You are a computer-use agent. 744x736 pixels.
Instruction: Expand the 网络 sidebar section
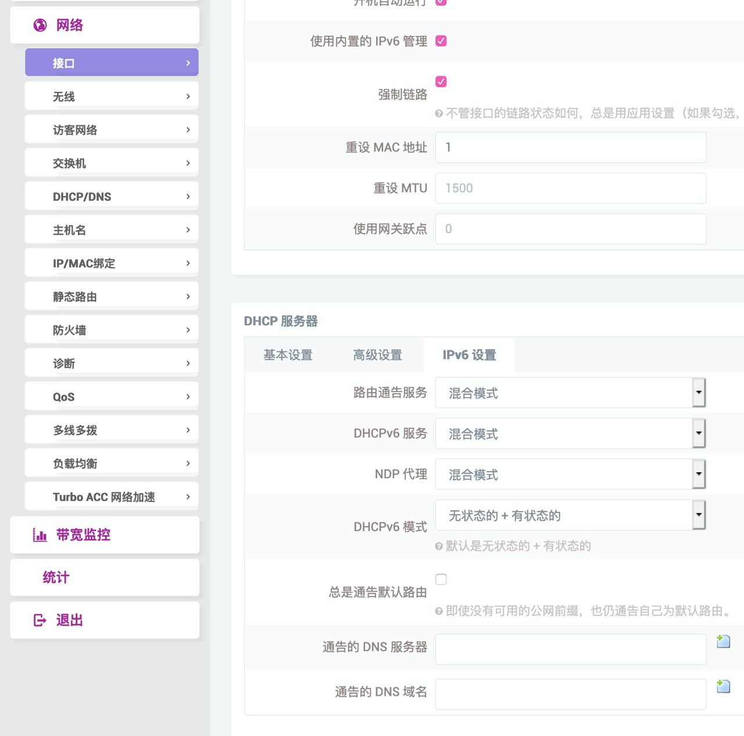tap(105, 25)
